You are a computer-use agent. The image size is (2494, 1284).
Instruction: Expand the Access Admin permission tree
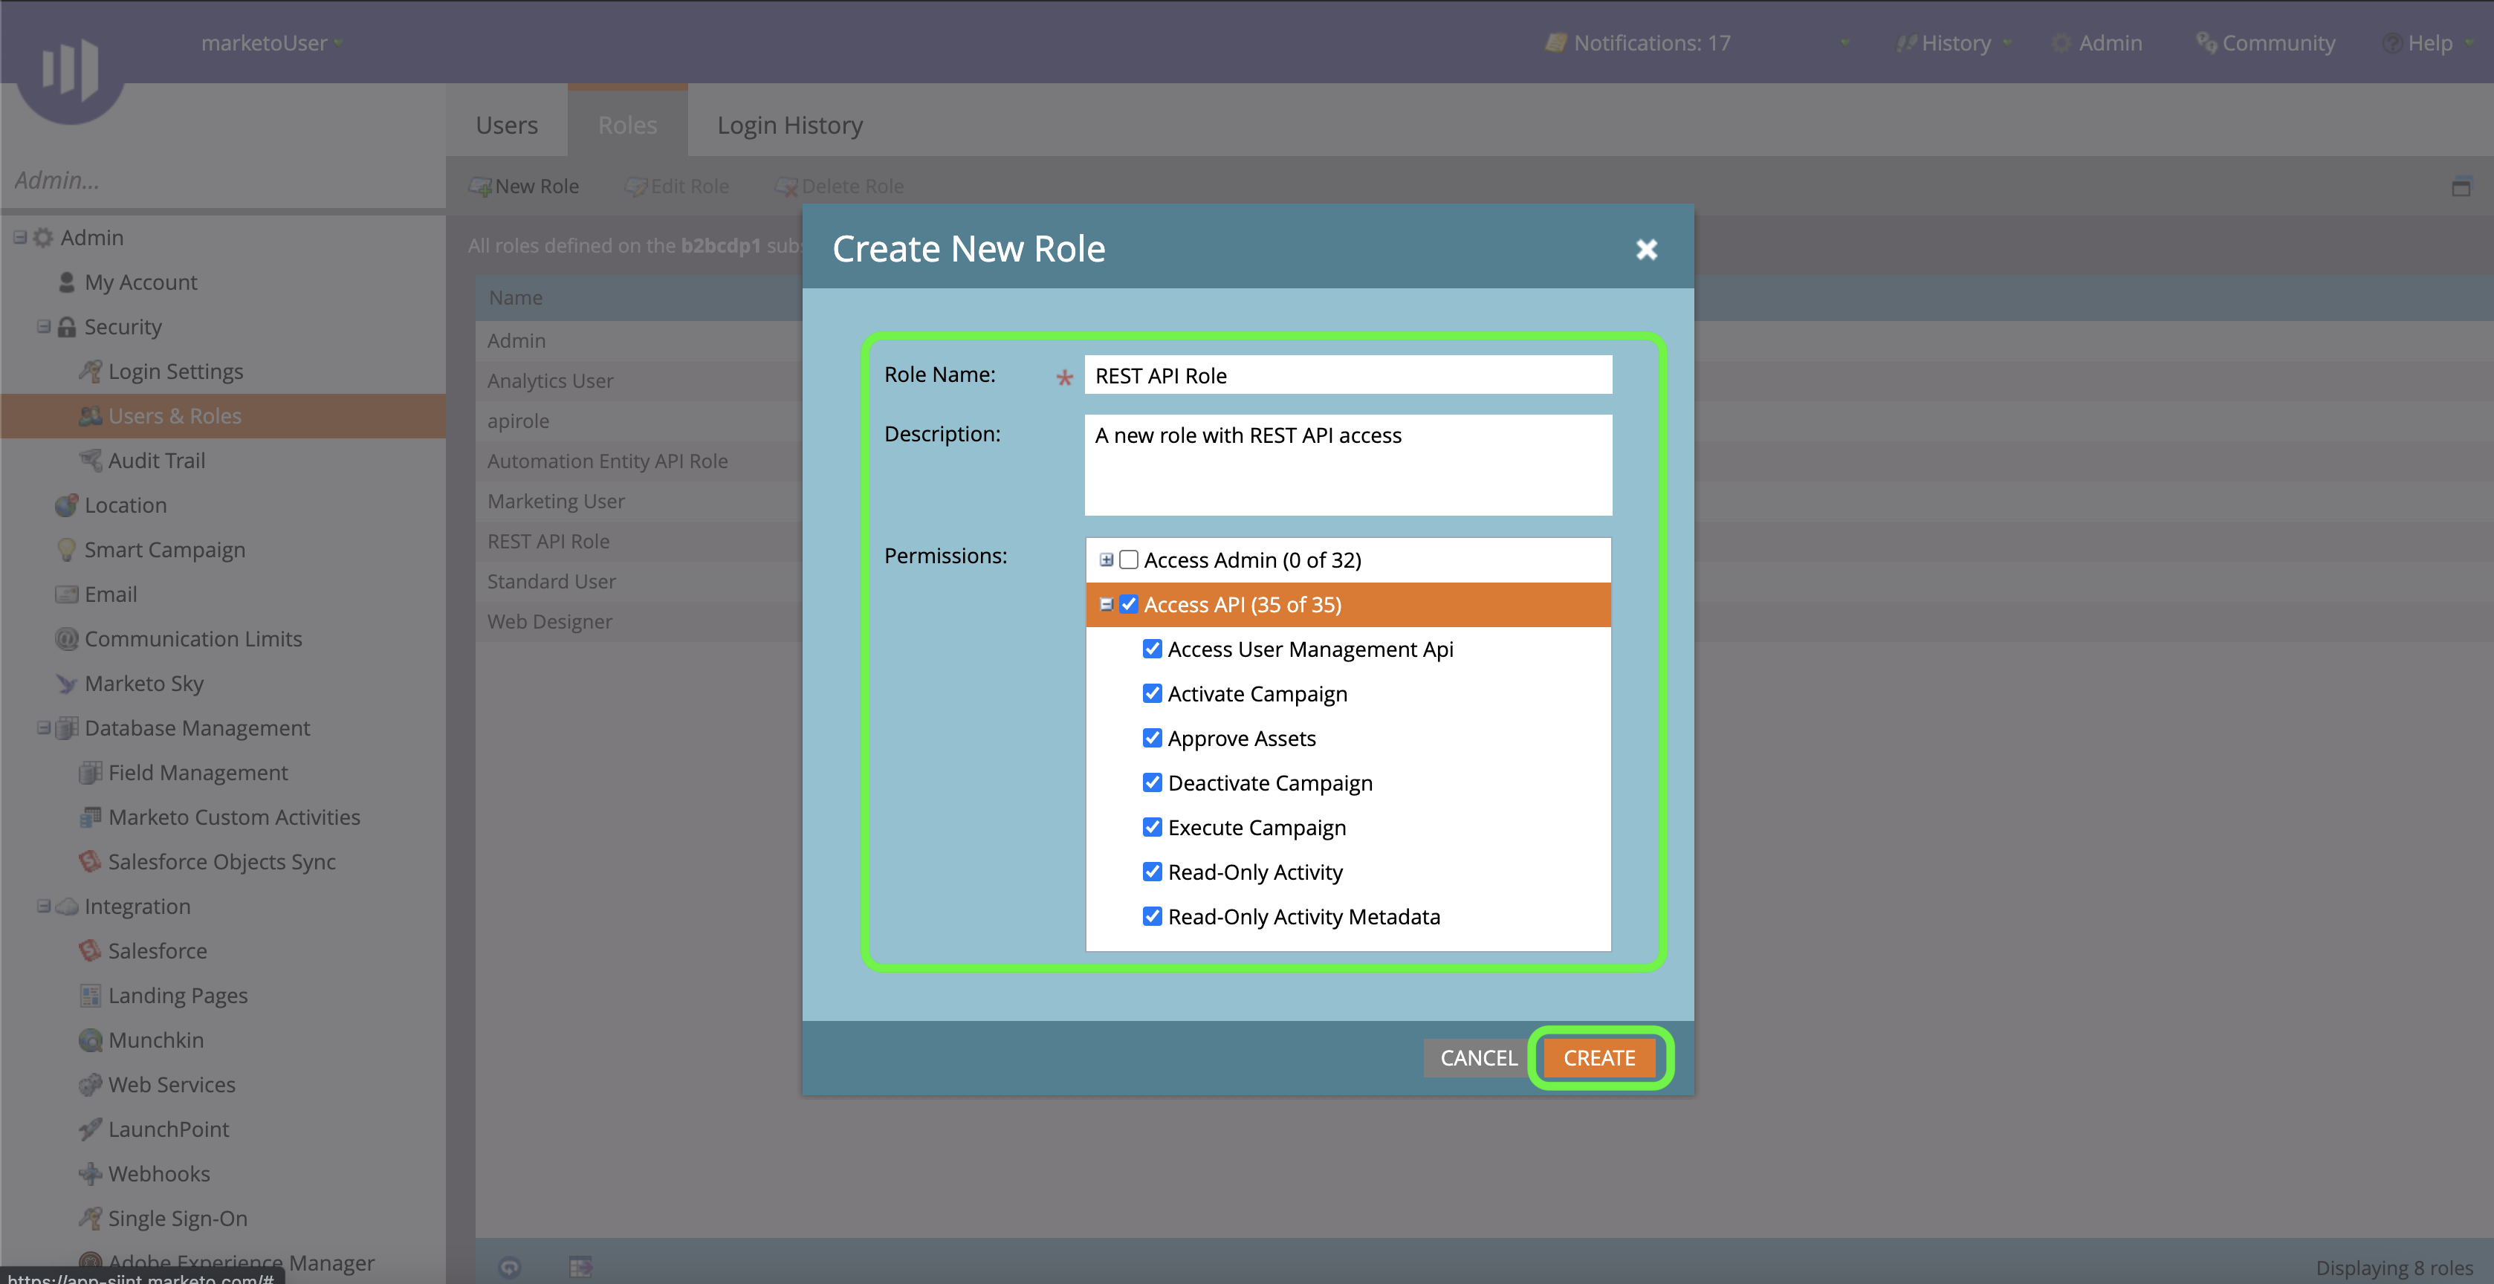[x=1106, y=560]
